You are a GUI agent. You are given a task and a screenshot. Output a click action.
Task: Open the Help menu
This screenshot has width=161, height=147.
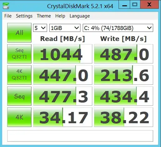60,16
